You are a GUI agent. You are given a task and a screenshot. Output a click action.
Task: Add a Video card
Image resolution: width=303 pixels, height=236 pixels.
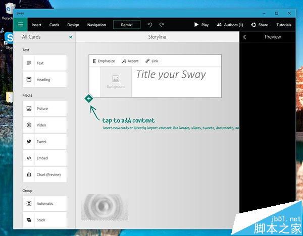[x=44, y=125]
